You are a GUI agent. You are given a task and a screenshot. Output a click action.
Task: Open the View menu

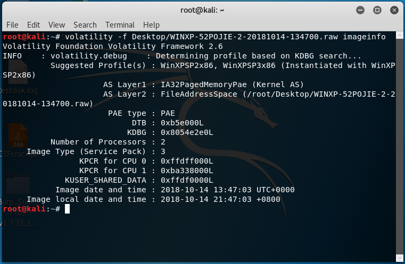(56, 25)
